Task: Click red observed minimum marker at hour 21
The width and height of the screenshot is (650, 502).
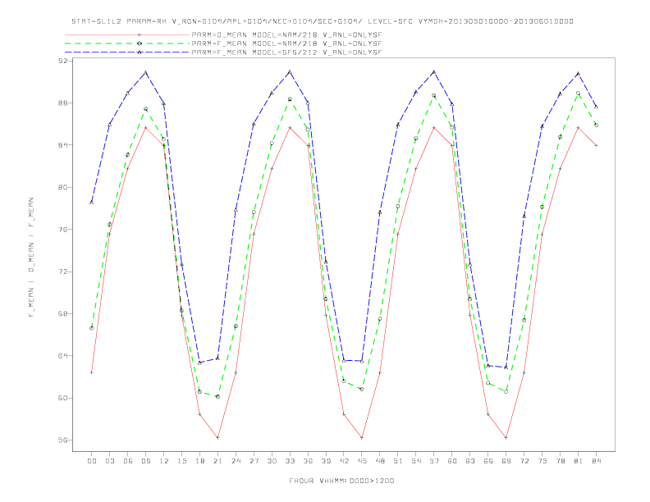Action: click(x=217, y=437)
